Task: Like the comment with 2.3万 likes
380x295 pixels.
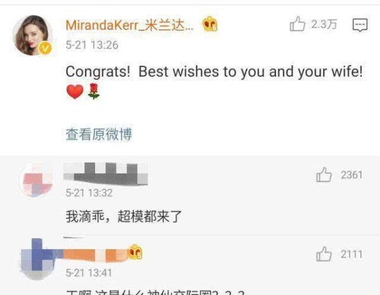Action: tap(298, 24)
